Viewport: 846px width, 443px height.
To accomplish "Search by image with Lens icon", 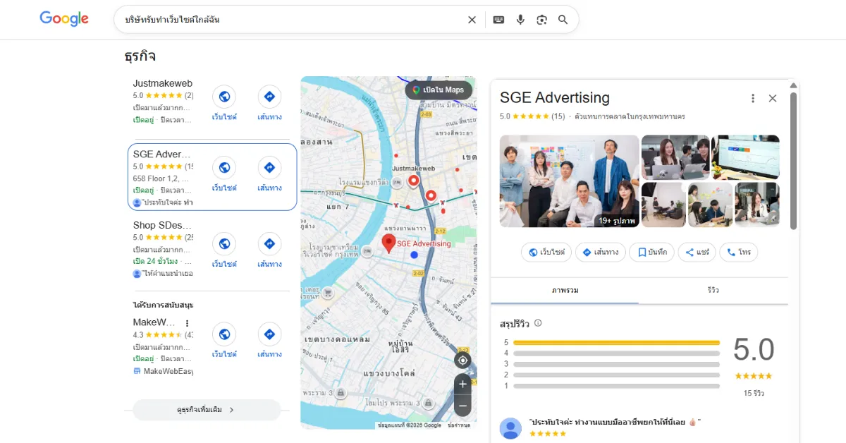I will (x=541, y=20).
